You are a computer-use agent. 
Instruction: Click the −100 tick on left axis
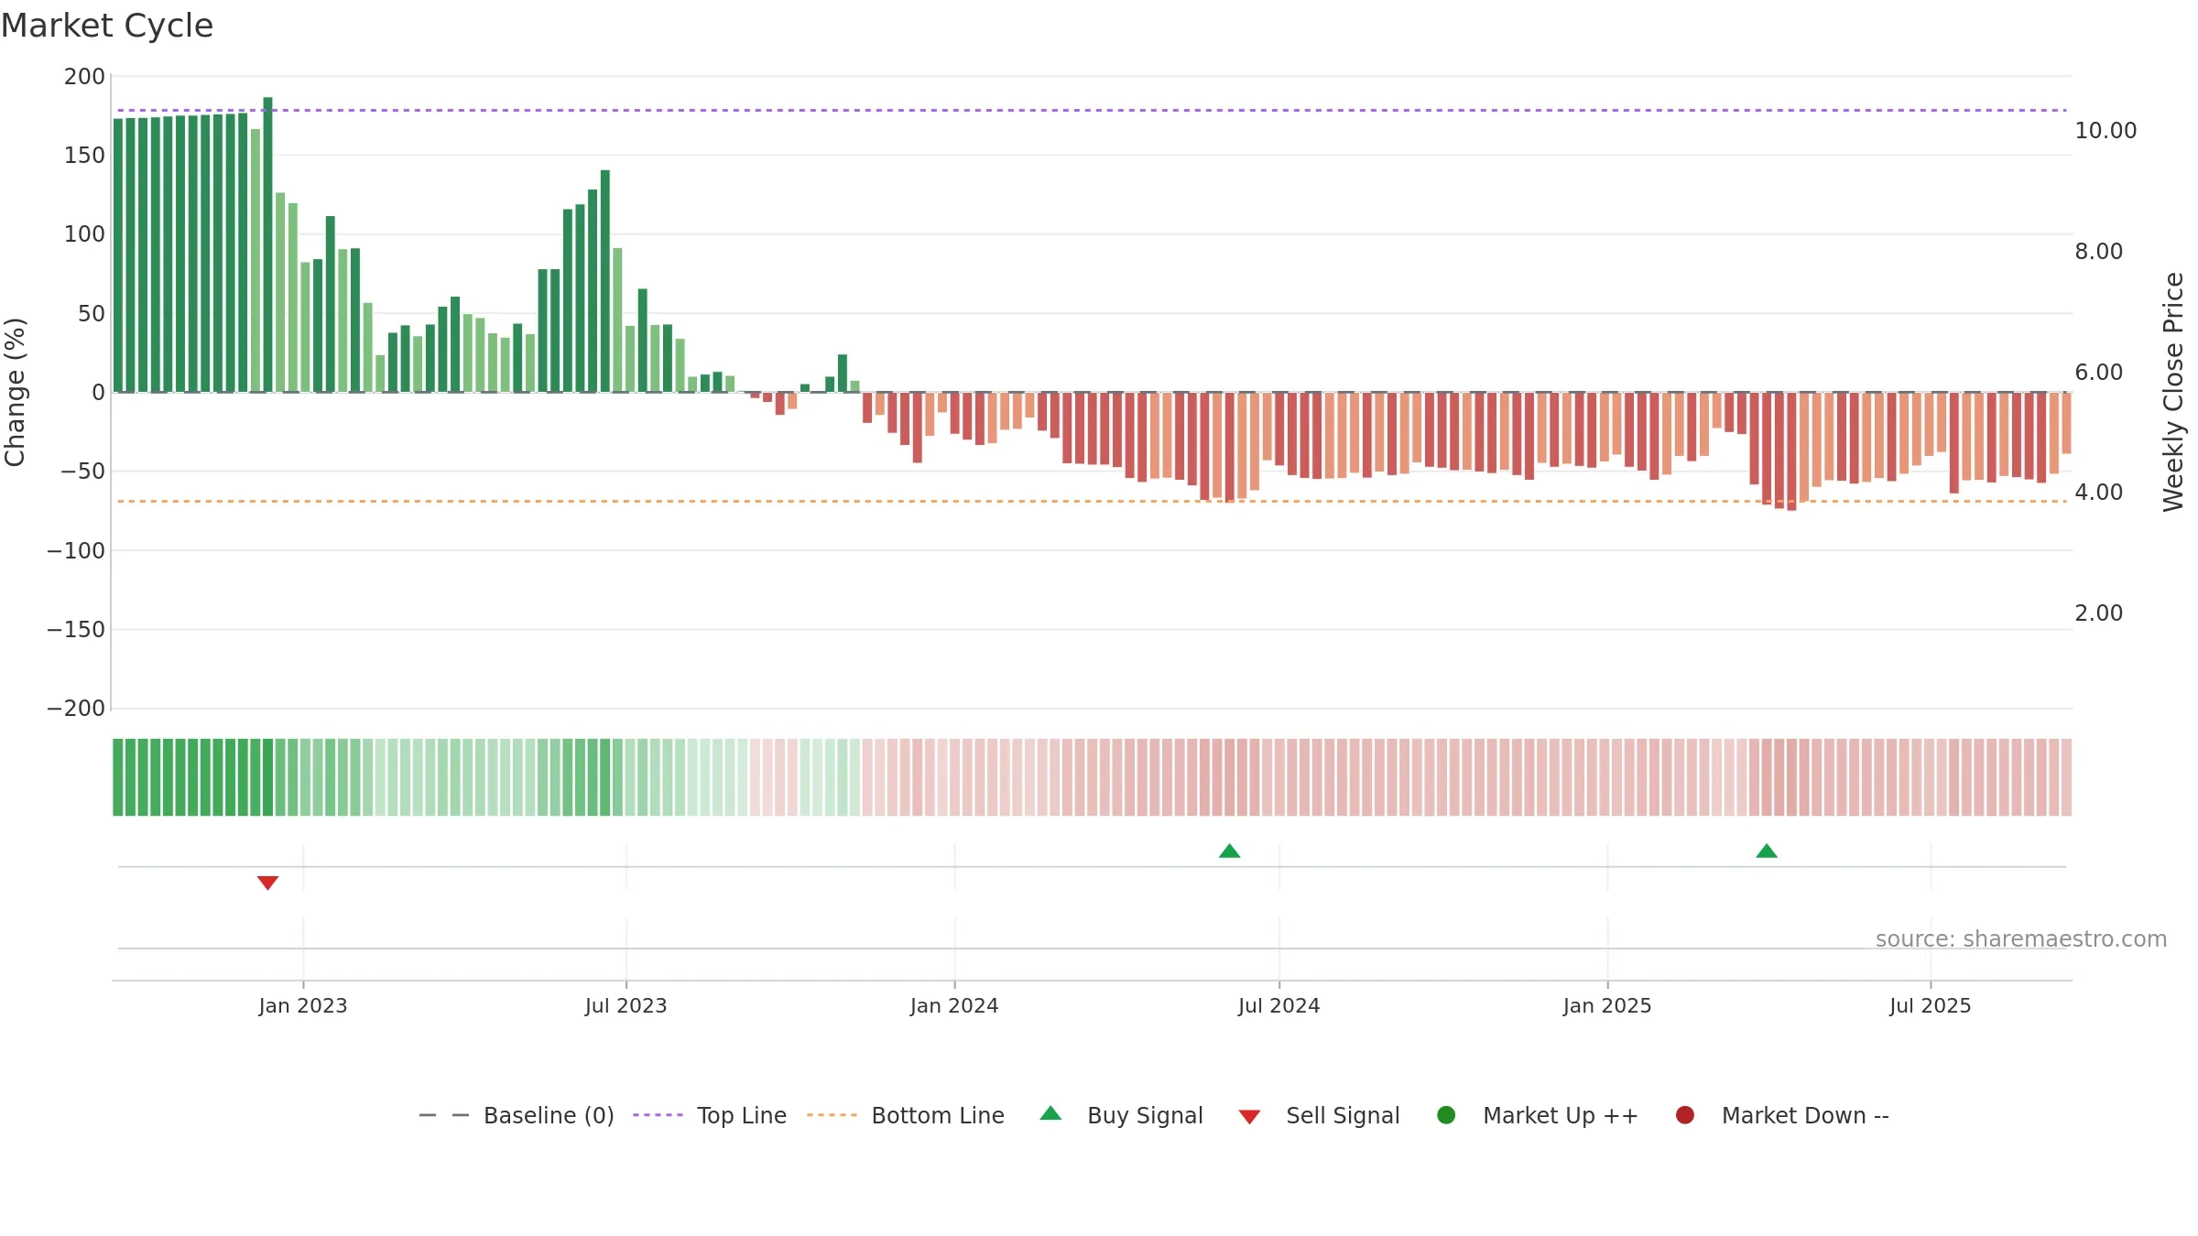pyautogui.click(x=76, y=551)
